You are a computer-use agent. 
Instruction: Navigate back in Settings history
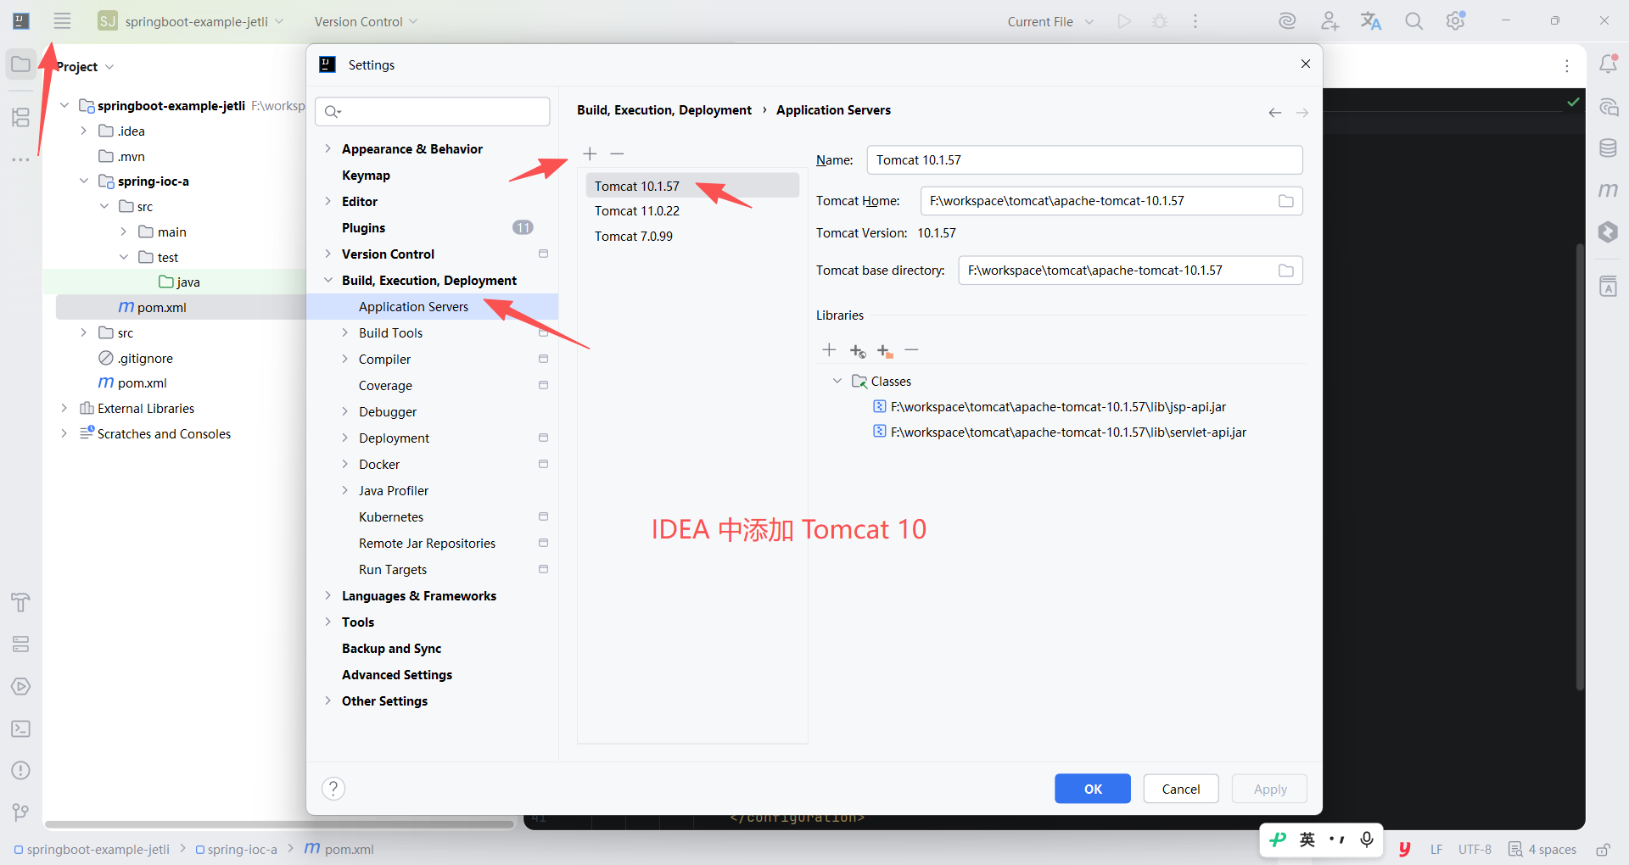coord(1275,113)
